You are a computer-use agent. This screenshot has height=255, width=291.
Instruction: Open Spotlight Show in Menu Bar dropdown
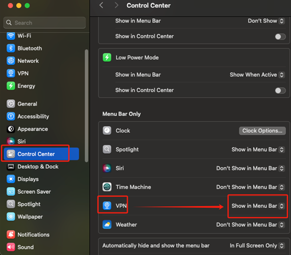[x=257, y=150]
